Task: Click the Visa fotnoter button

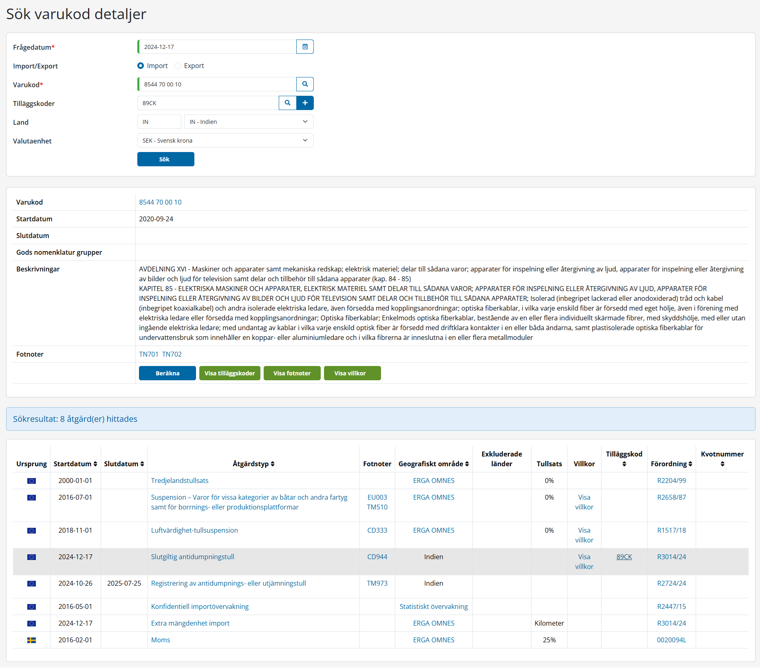Action: pyautogui.click(x=292, y=373)
